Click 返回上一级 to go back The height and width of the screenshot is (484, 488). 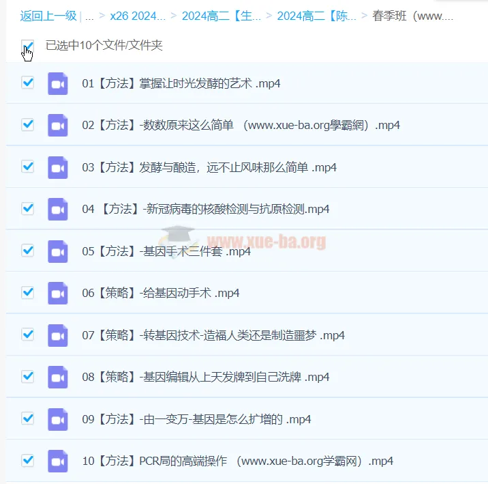pos(48,16)
